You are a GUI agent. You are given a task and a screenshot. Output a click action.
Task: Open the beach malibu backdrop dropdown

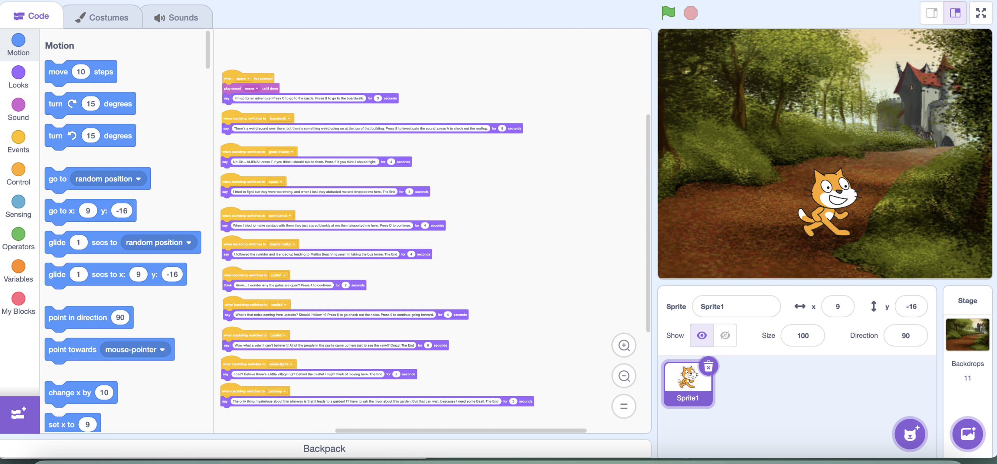(282, 245)
